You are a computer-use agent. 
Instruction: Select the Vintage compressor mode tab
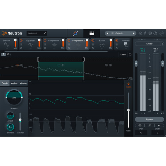click(x=23, y=83)
